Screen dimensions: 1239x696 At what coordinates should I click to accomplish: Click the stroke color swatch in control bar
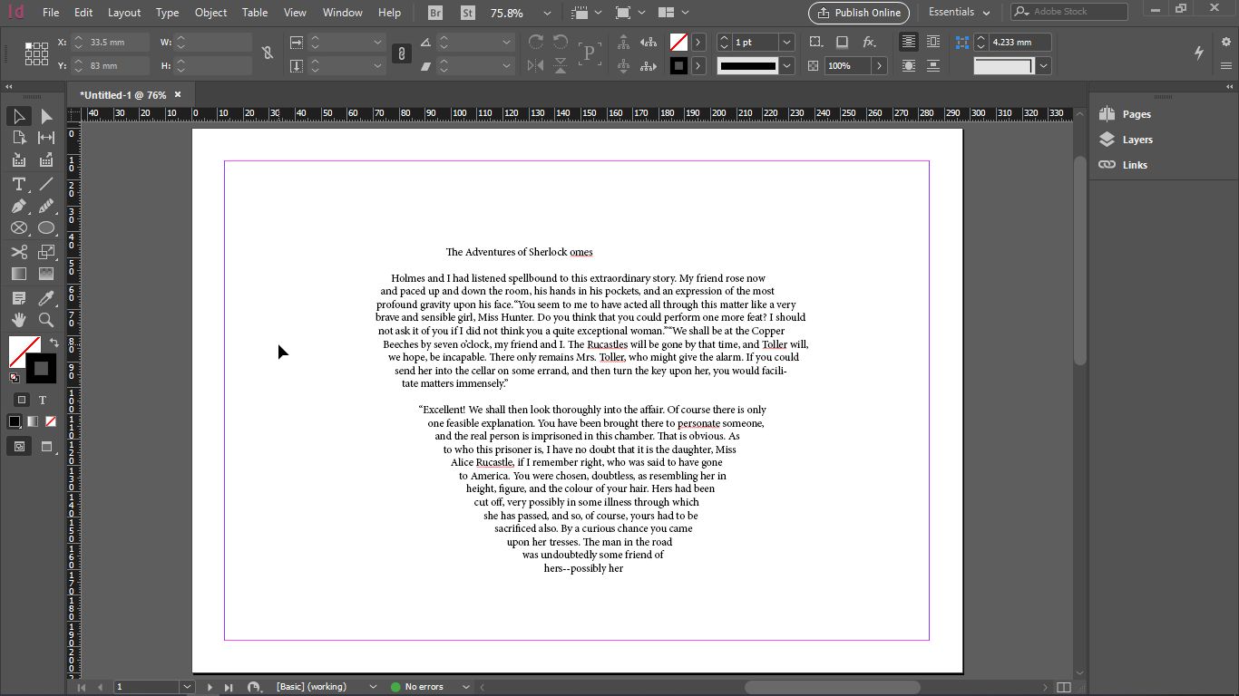[x=678, y=65]
